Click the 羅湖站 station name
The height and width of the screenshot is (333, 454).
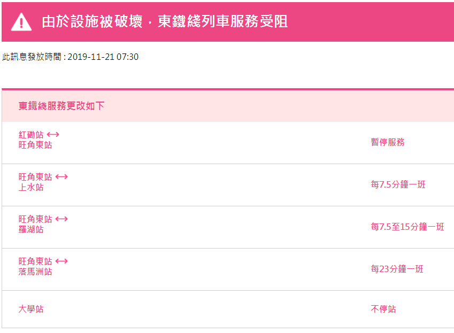pos(31,229)
